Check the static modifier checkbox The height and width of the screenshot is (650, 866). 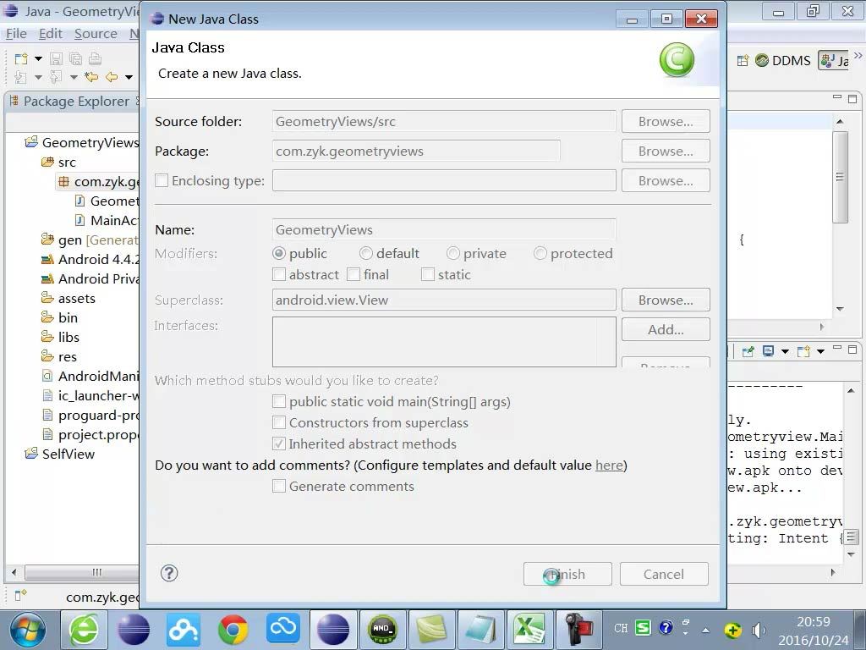click(x=427, y=275)
